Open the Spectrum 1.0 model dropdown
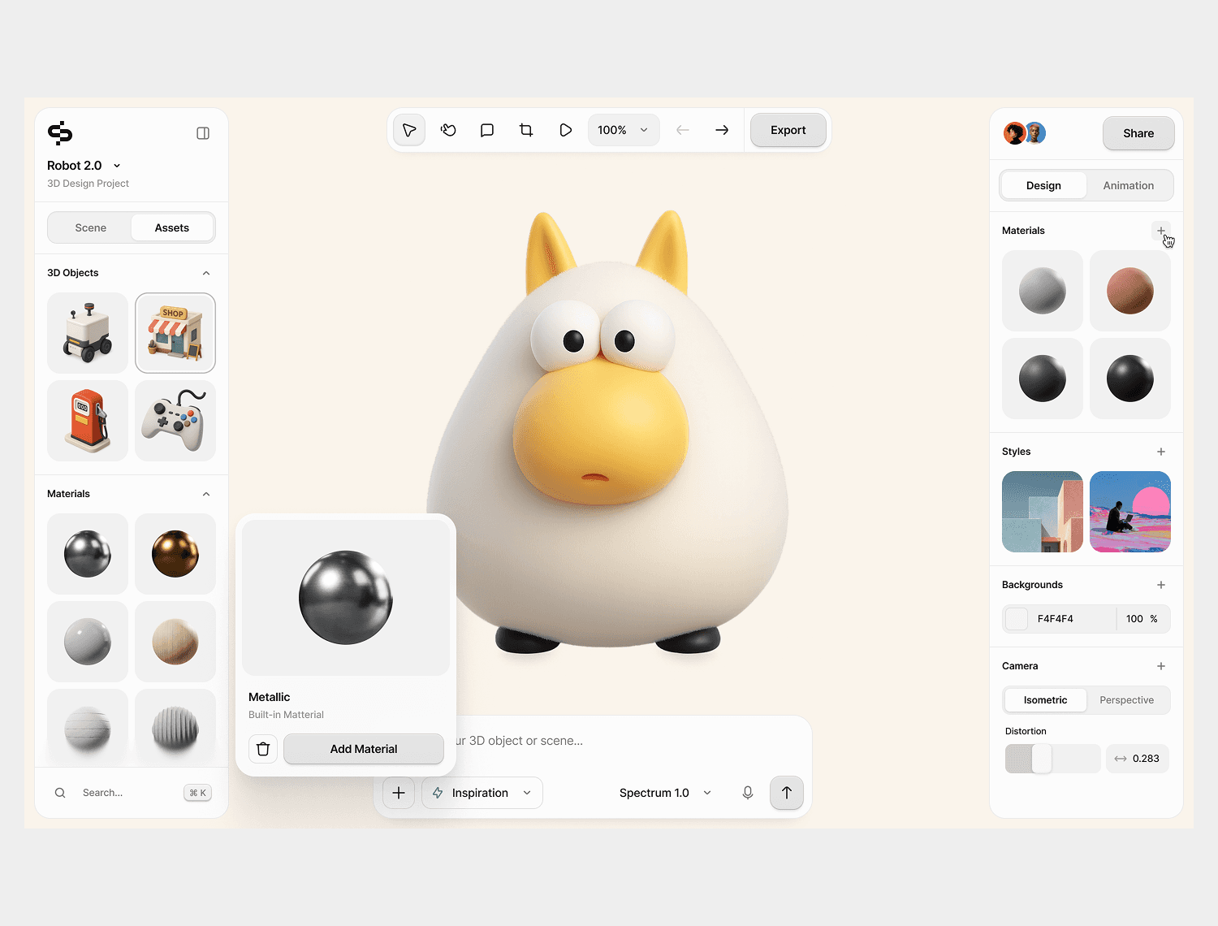Viewport: 1218px width, 926px height. point(665,793)
